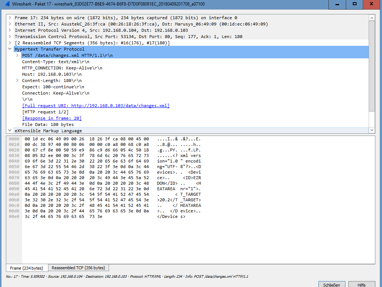The image size is (382, 287).
Task: Expand the Content-Length: 180 field
Action: click(17, 81)
